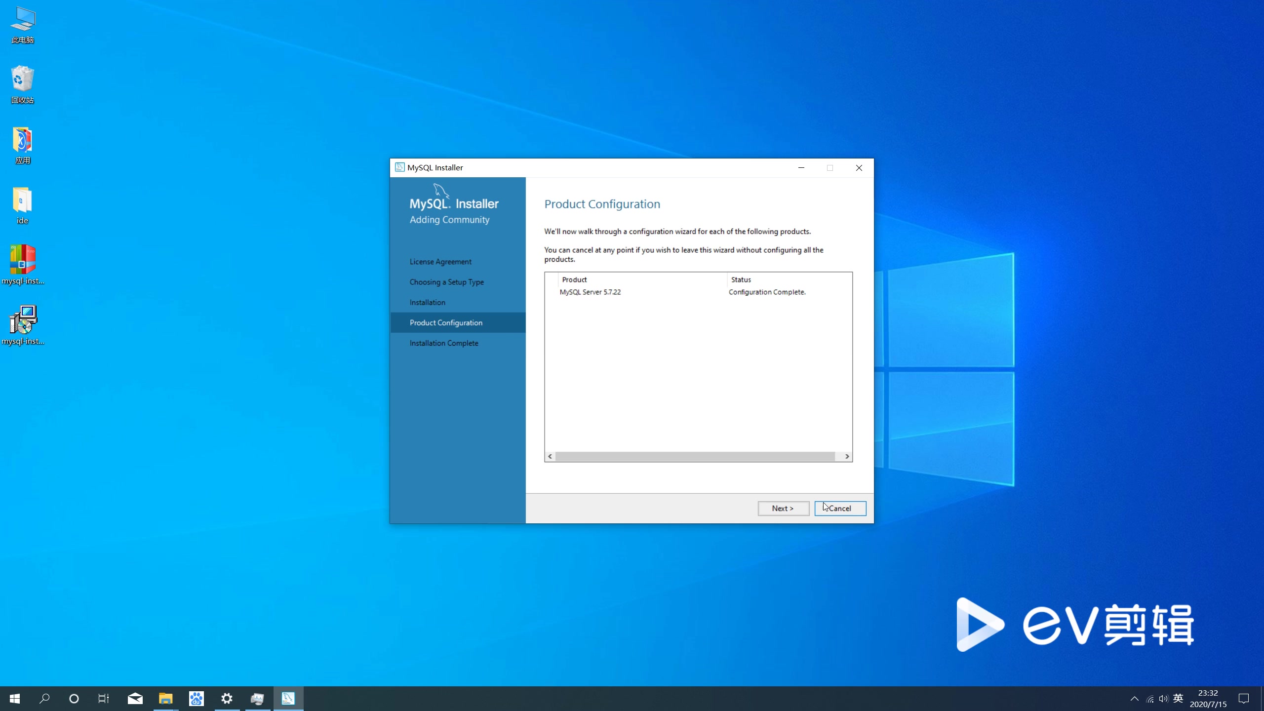Image resolution: width=1264 pixels, height=711 pixels.
Task: Open the Mail app in taskbar
Action: click(x=135, y=699)
